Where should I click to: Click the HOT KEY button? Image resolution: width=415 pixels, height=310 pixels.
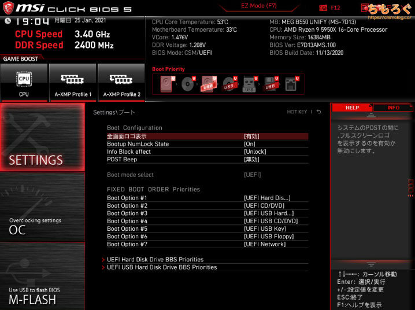pos(297,112)
